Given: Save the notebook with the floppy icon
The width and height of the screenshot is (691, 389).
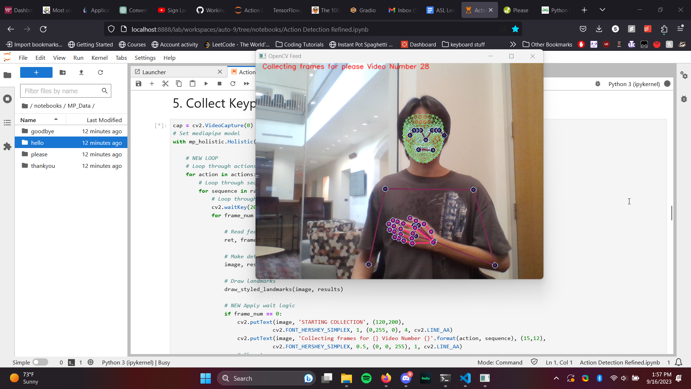Looking at the screenshot, I should click(x=139, y=84).
